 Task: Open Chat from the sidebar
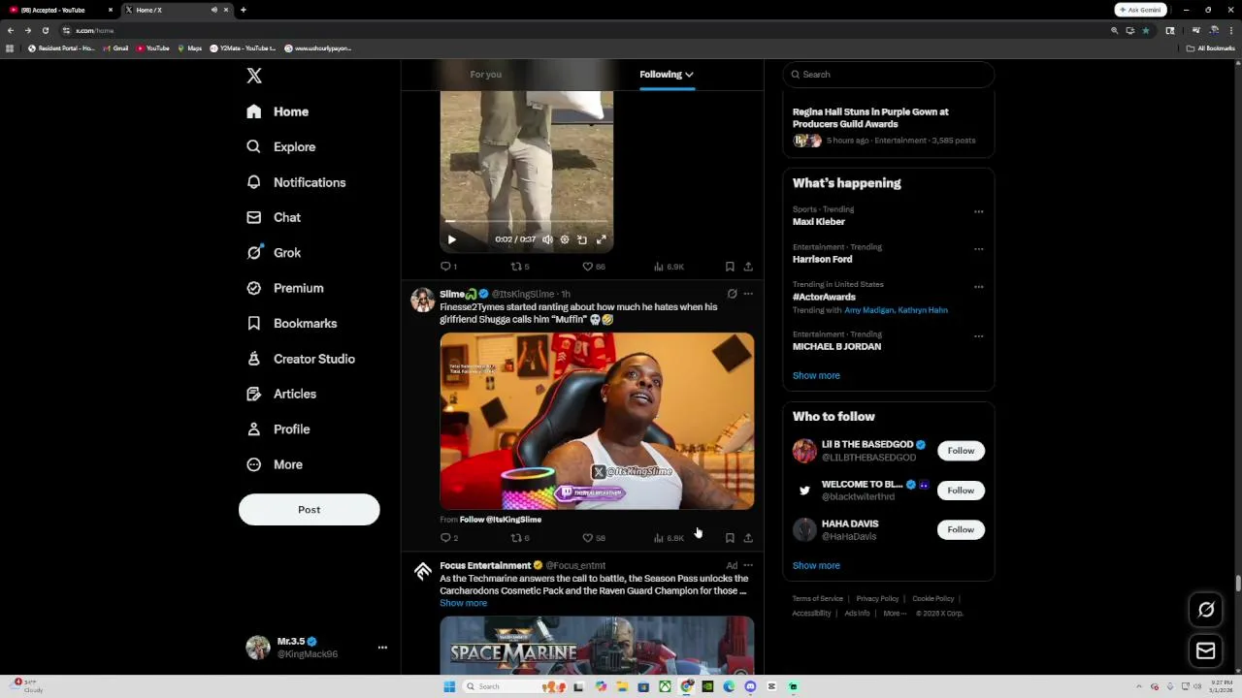tap(274, 217)
